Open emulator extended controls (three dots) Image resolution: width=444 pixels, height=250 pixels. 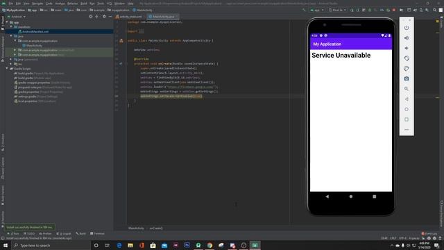point(407,130)
